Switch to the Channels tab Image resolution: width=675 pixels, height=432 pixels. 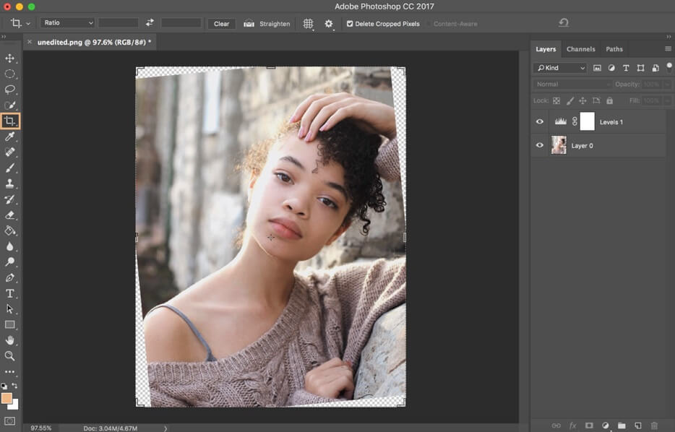[581, 49]
